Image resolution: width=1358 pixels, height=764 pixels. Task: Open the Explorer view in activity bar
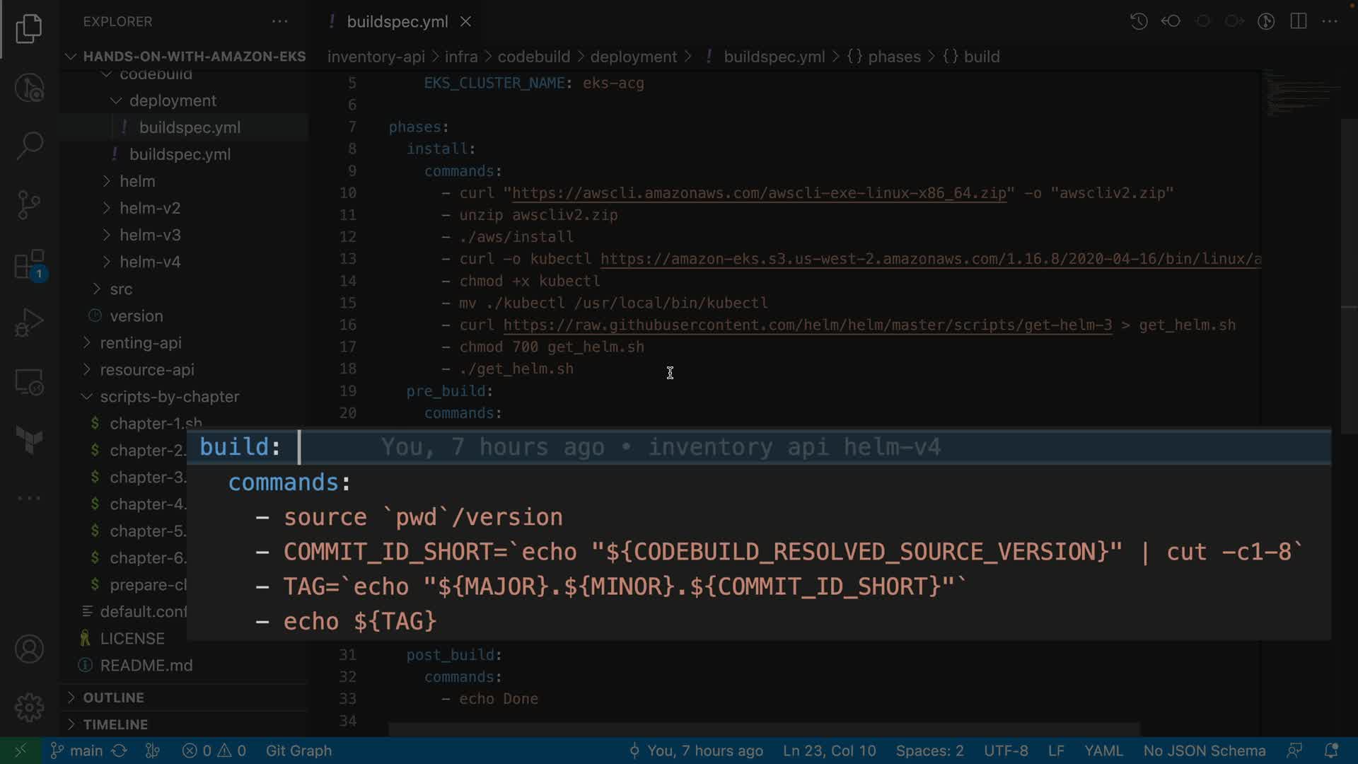click(29, 29)
